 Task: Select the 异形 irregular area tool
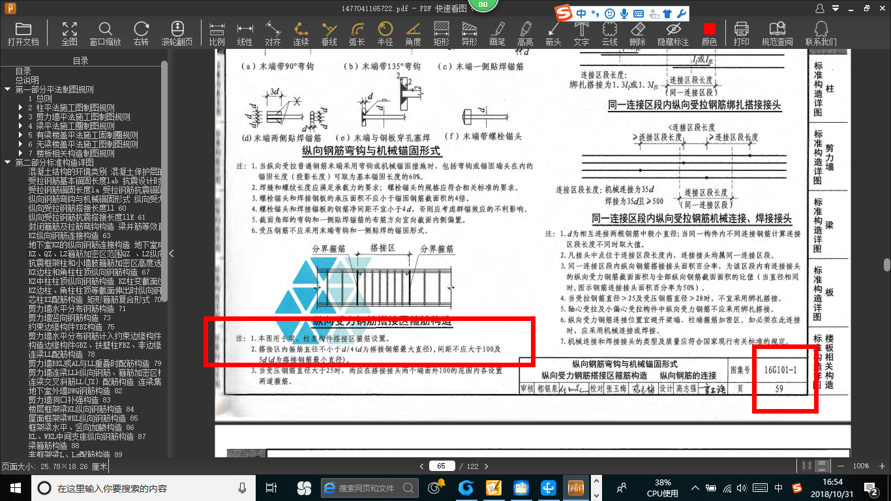pyautogui.click(x=470, y=34)
